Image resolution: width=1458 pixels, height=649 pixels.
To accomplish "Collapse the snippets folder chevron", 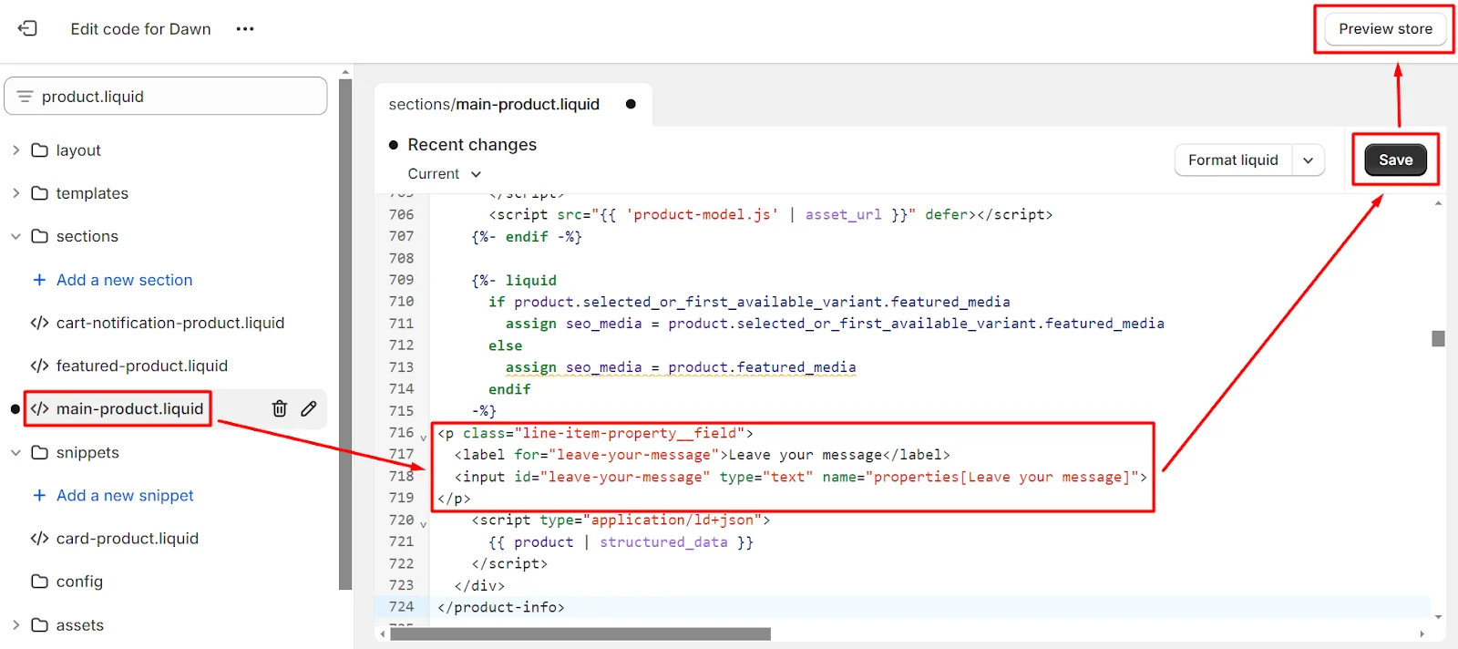I will coord(15,452).
